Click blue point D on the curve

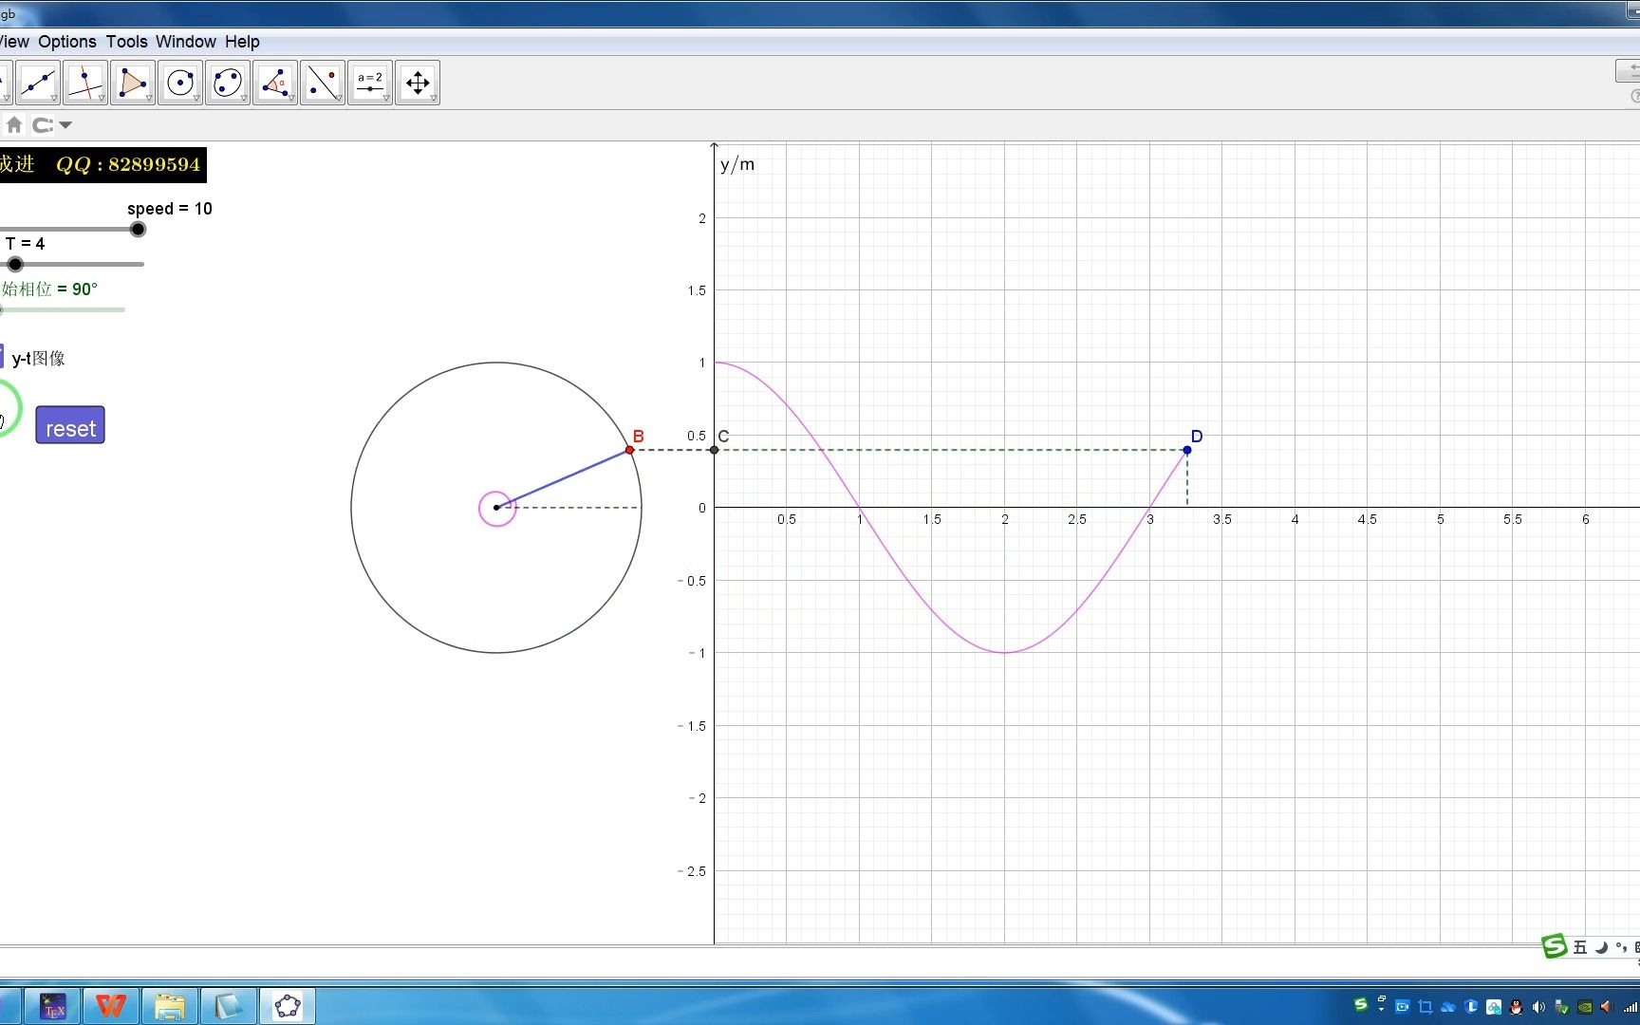pyautogui.click(x=1187, y=450)
